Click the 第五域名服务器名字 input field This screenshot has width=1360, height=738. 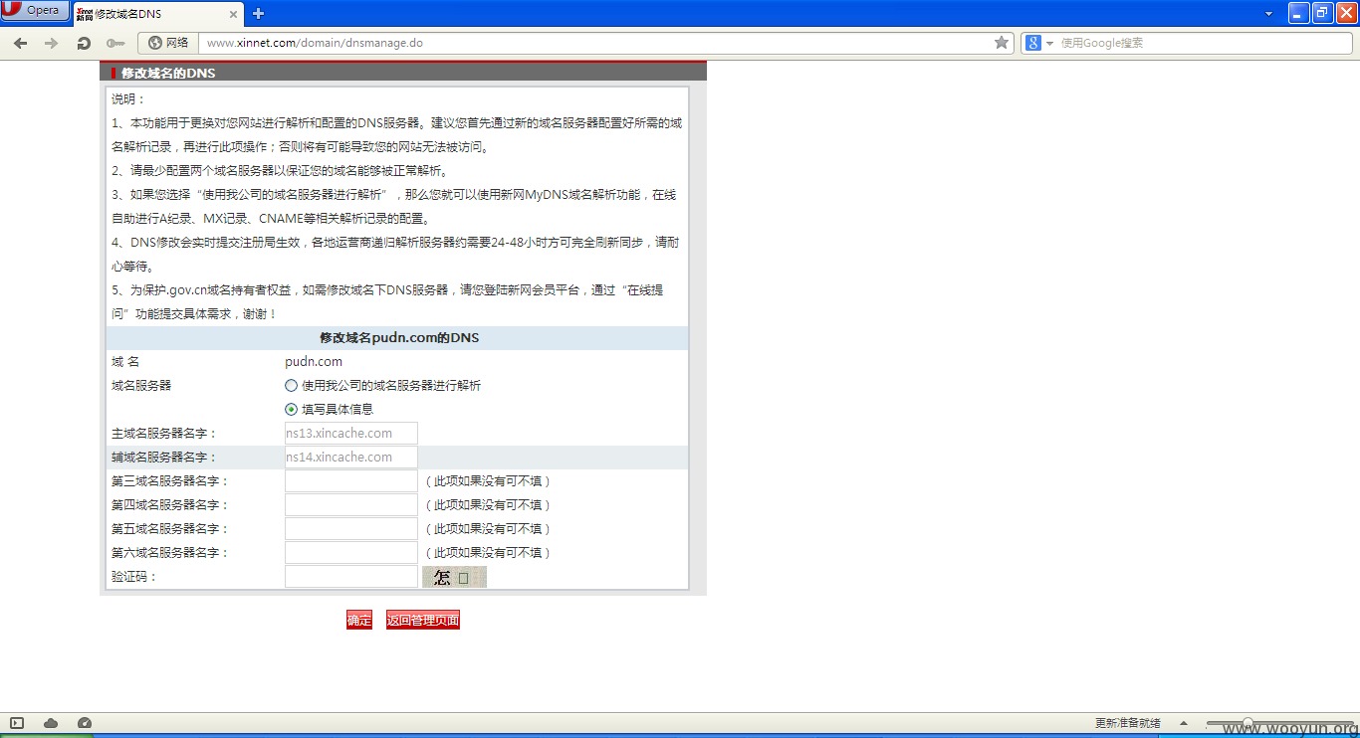pyautogui.click(x=351, y=528)
